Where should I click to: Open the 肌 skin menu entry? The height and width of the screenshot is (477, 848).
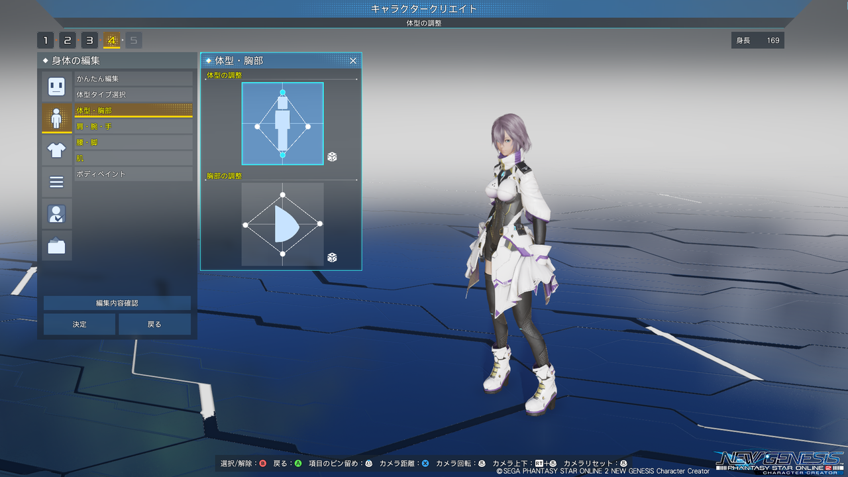[133, 158]
